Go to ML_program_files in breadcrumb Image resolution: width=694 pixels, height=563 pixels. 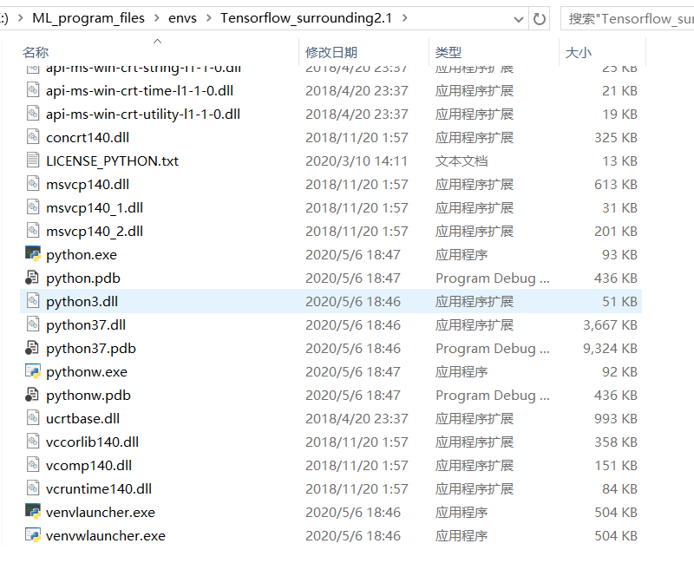point(88,18)
